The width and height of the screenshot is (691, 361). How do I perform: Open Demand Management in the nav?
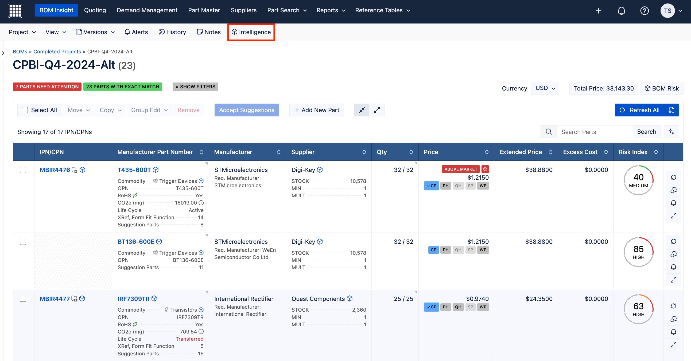pyautogui.click(x=147, y=10)
